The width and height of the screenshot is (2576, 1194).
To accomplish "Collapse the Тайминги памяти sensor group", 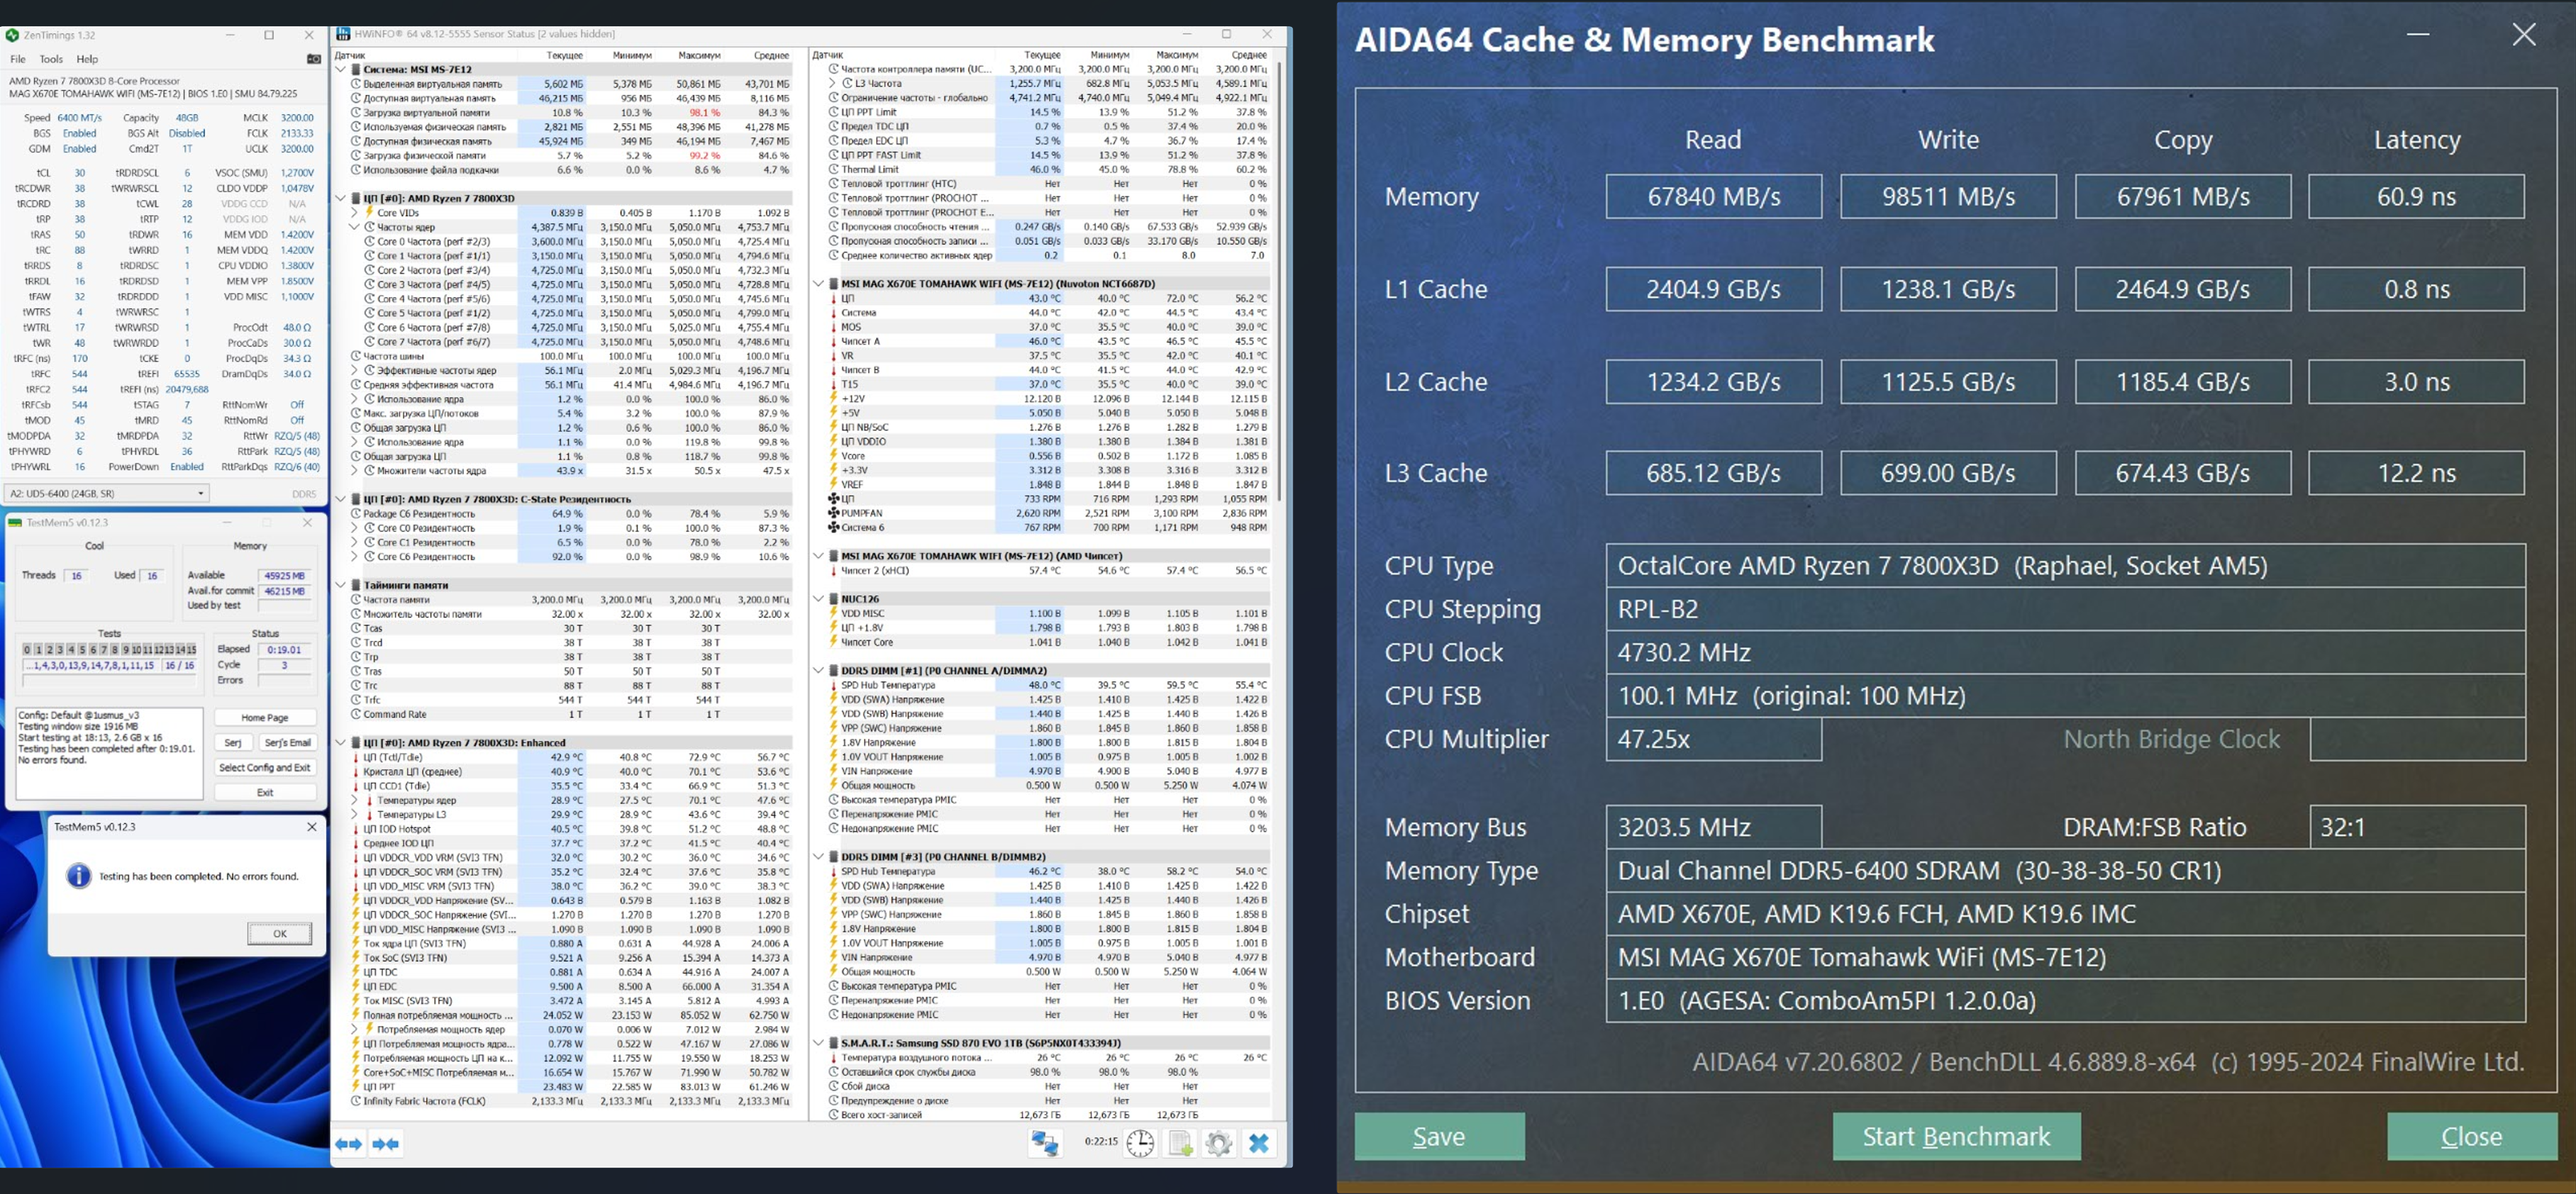I will point(341,585).
